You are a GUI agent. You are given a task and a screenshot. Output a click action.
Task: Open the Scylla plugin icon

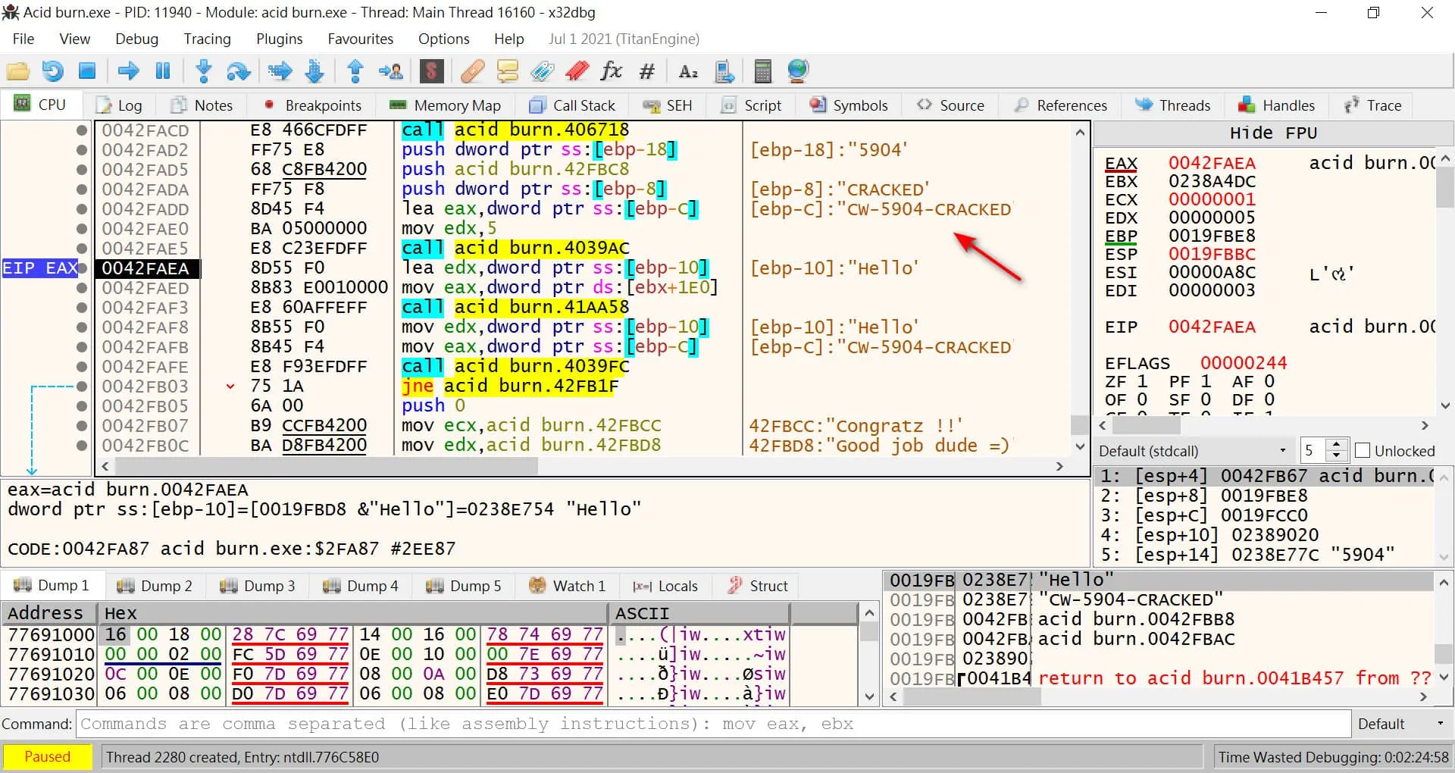pos(431,71)
